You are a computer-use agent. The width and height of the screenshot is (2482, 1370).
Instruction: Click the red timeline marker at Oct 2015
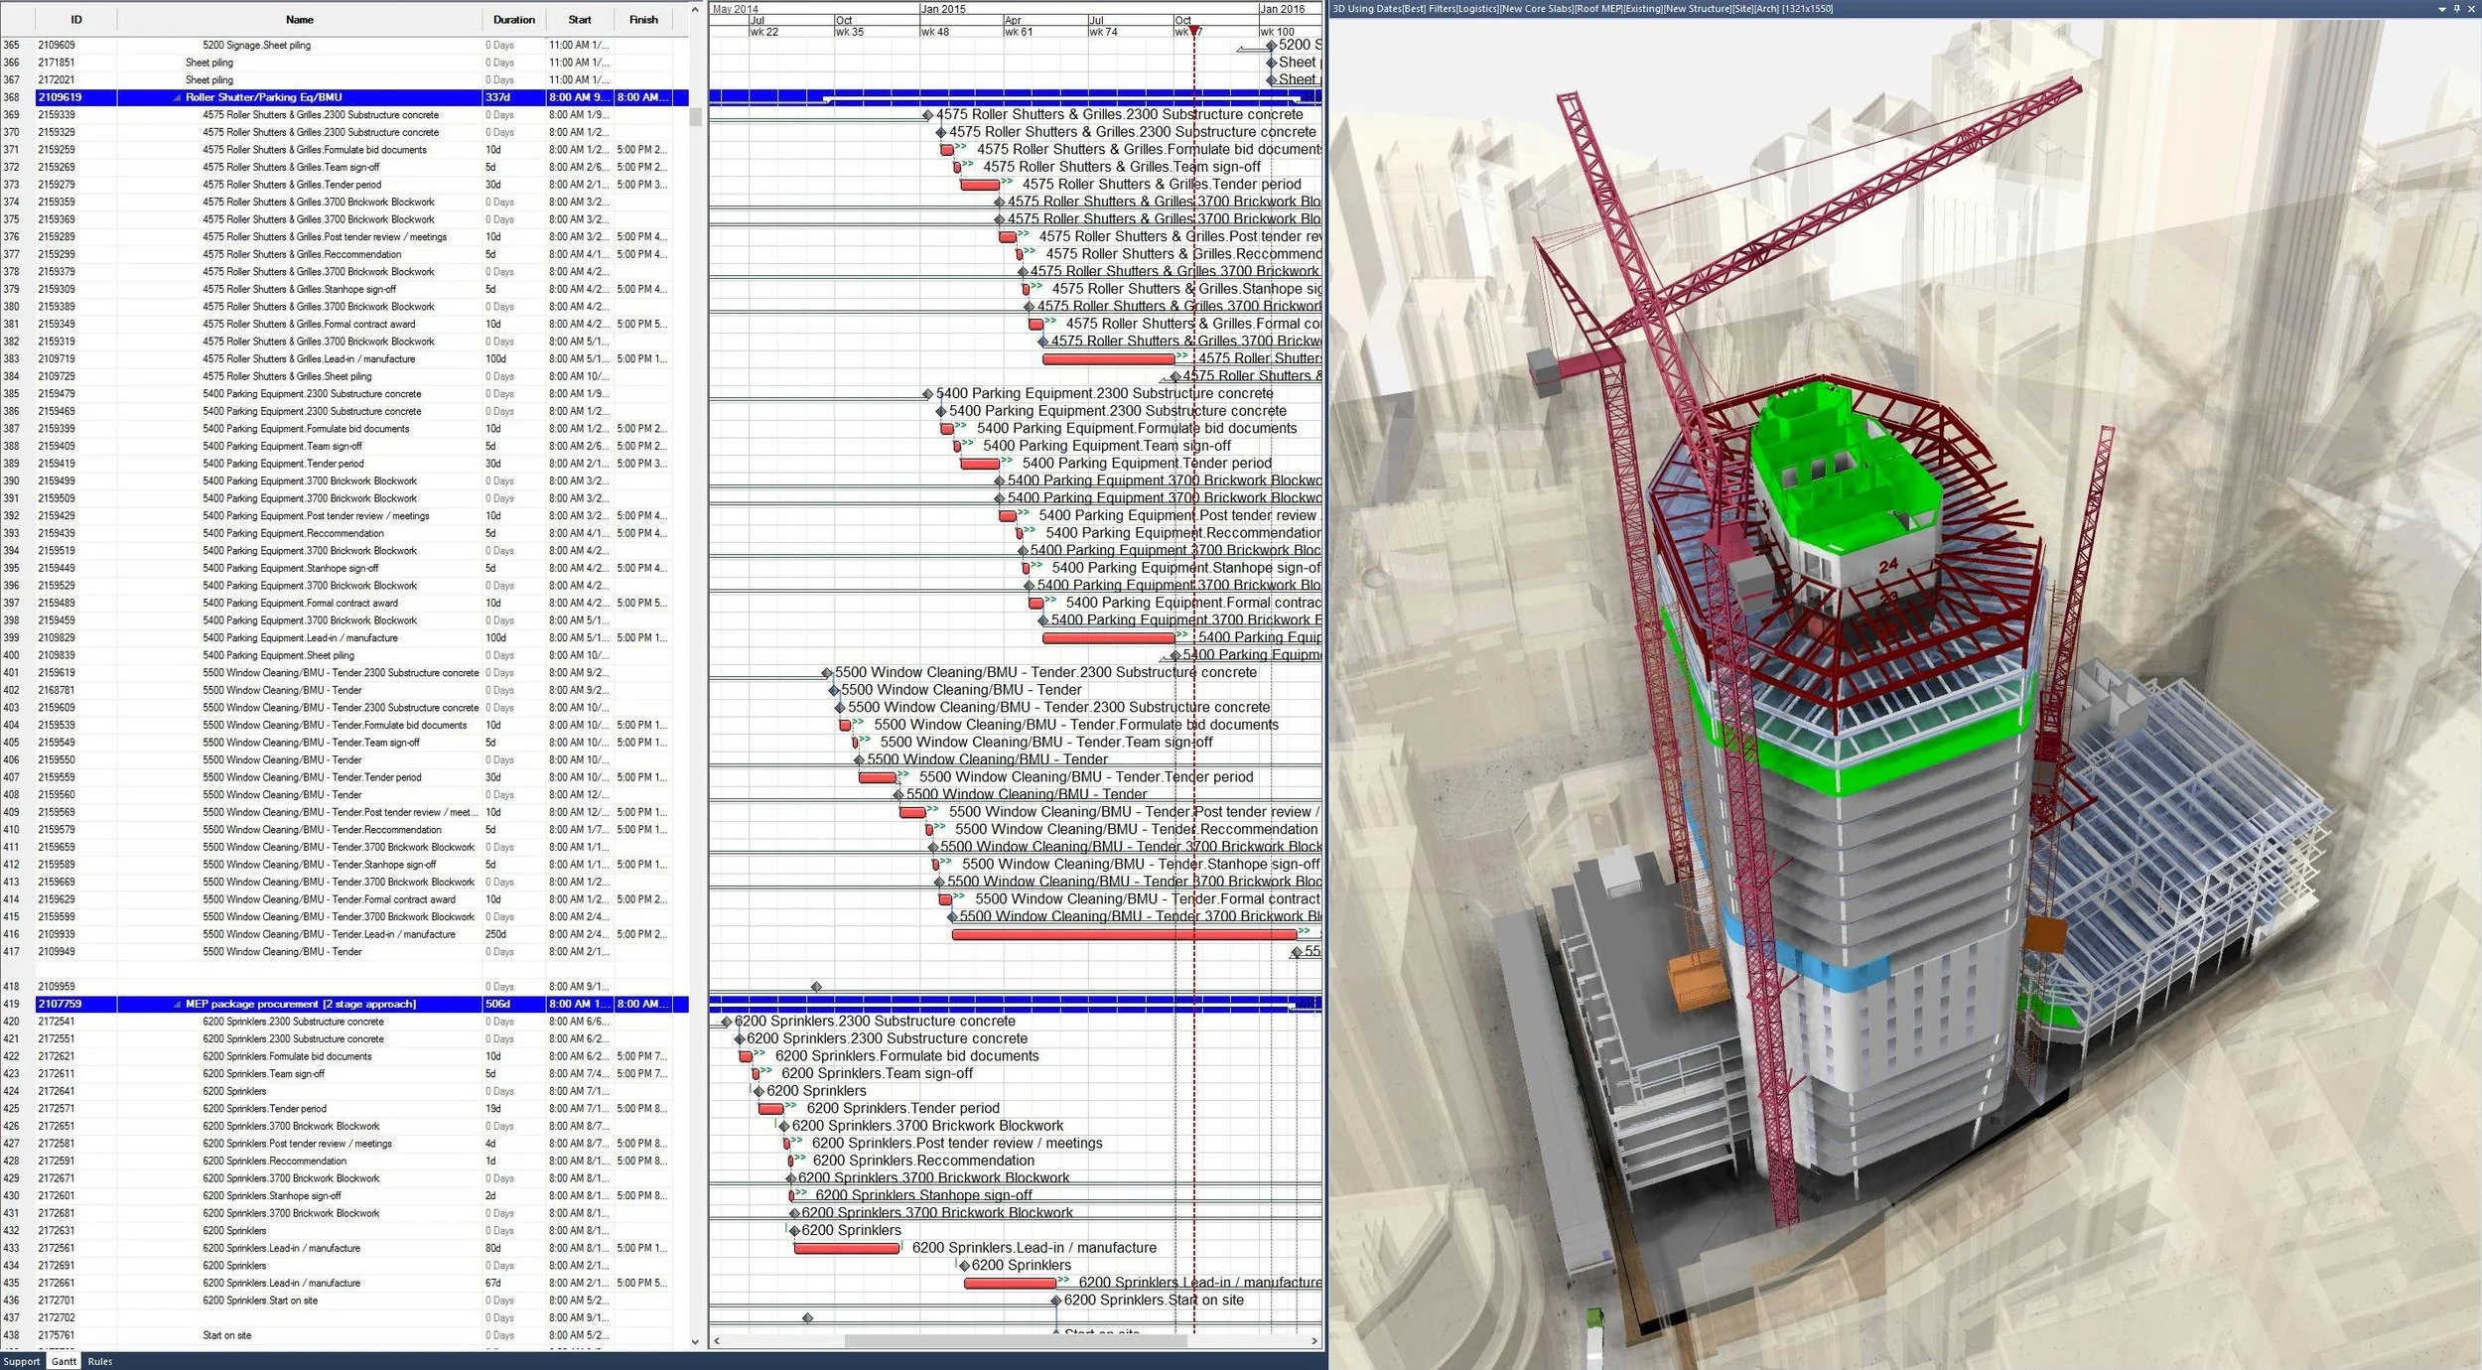point(1194,31)
